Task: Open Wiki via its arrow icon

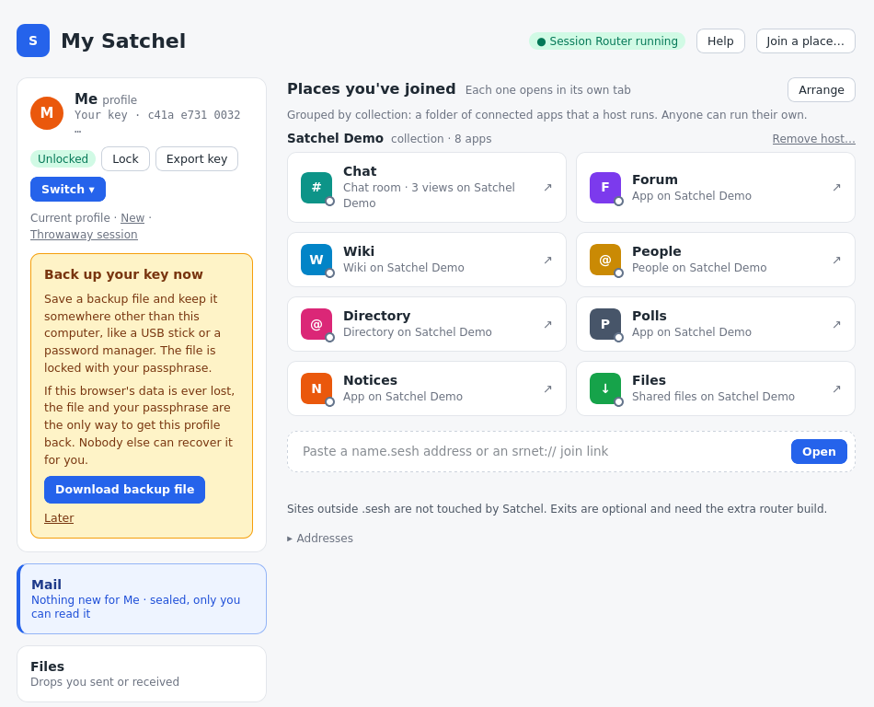Action: click(548, 260)
